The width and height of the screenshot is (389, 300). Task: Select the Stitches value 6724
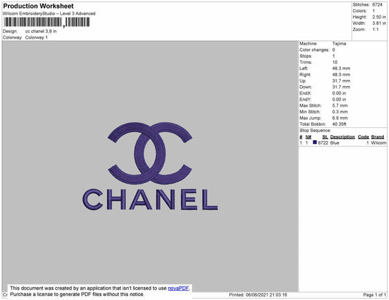coord(377,5)
